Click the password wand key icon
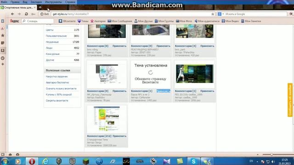 click(33, 14)
